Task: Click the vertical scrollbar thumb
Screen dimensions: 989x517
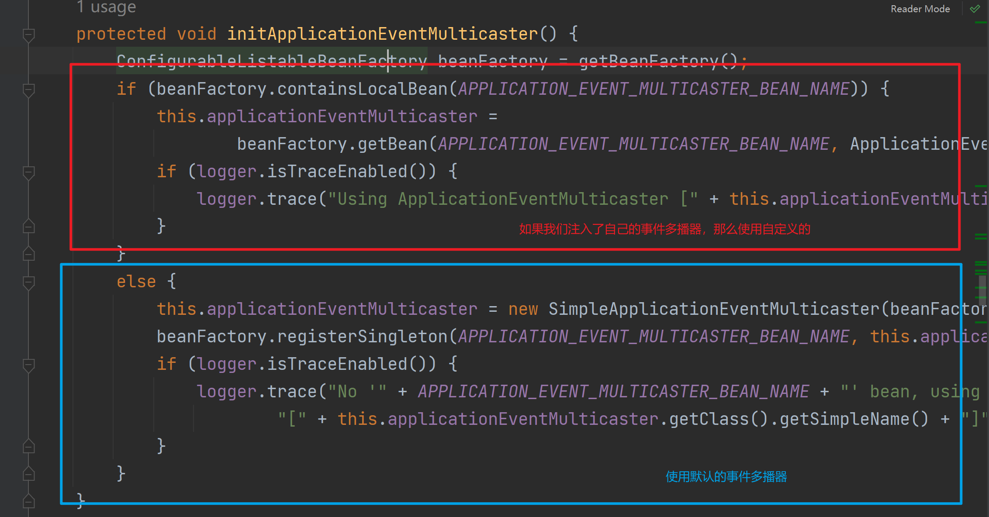Action: (x=982, y=290)
